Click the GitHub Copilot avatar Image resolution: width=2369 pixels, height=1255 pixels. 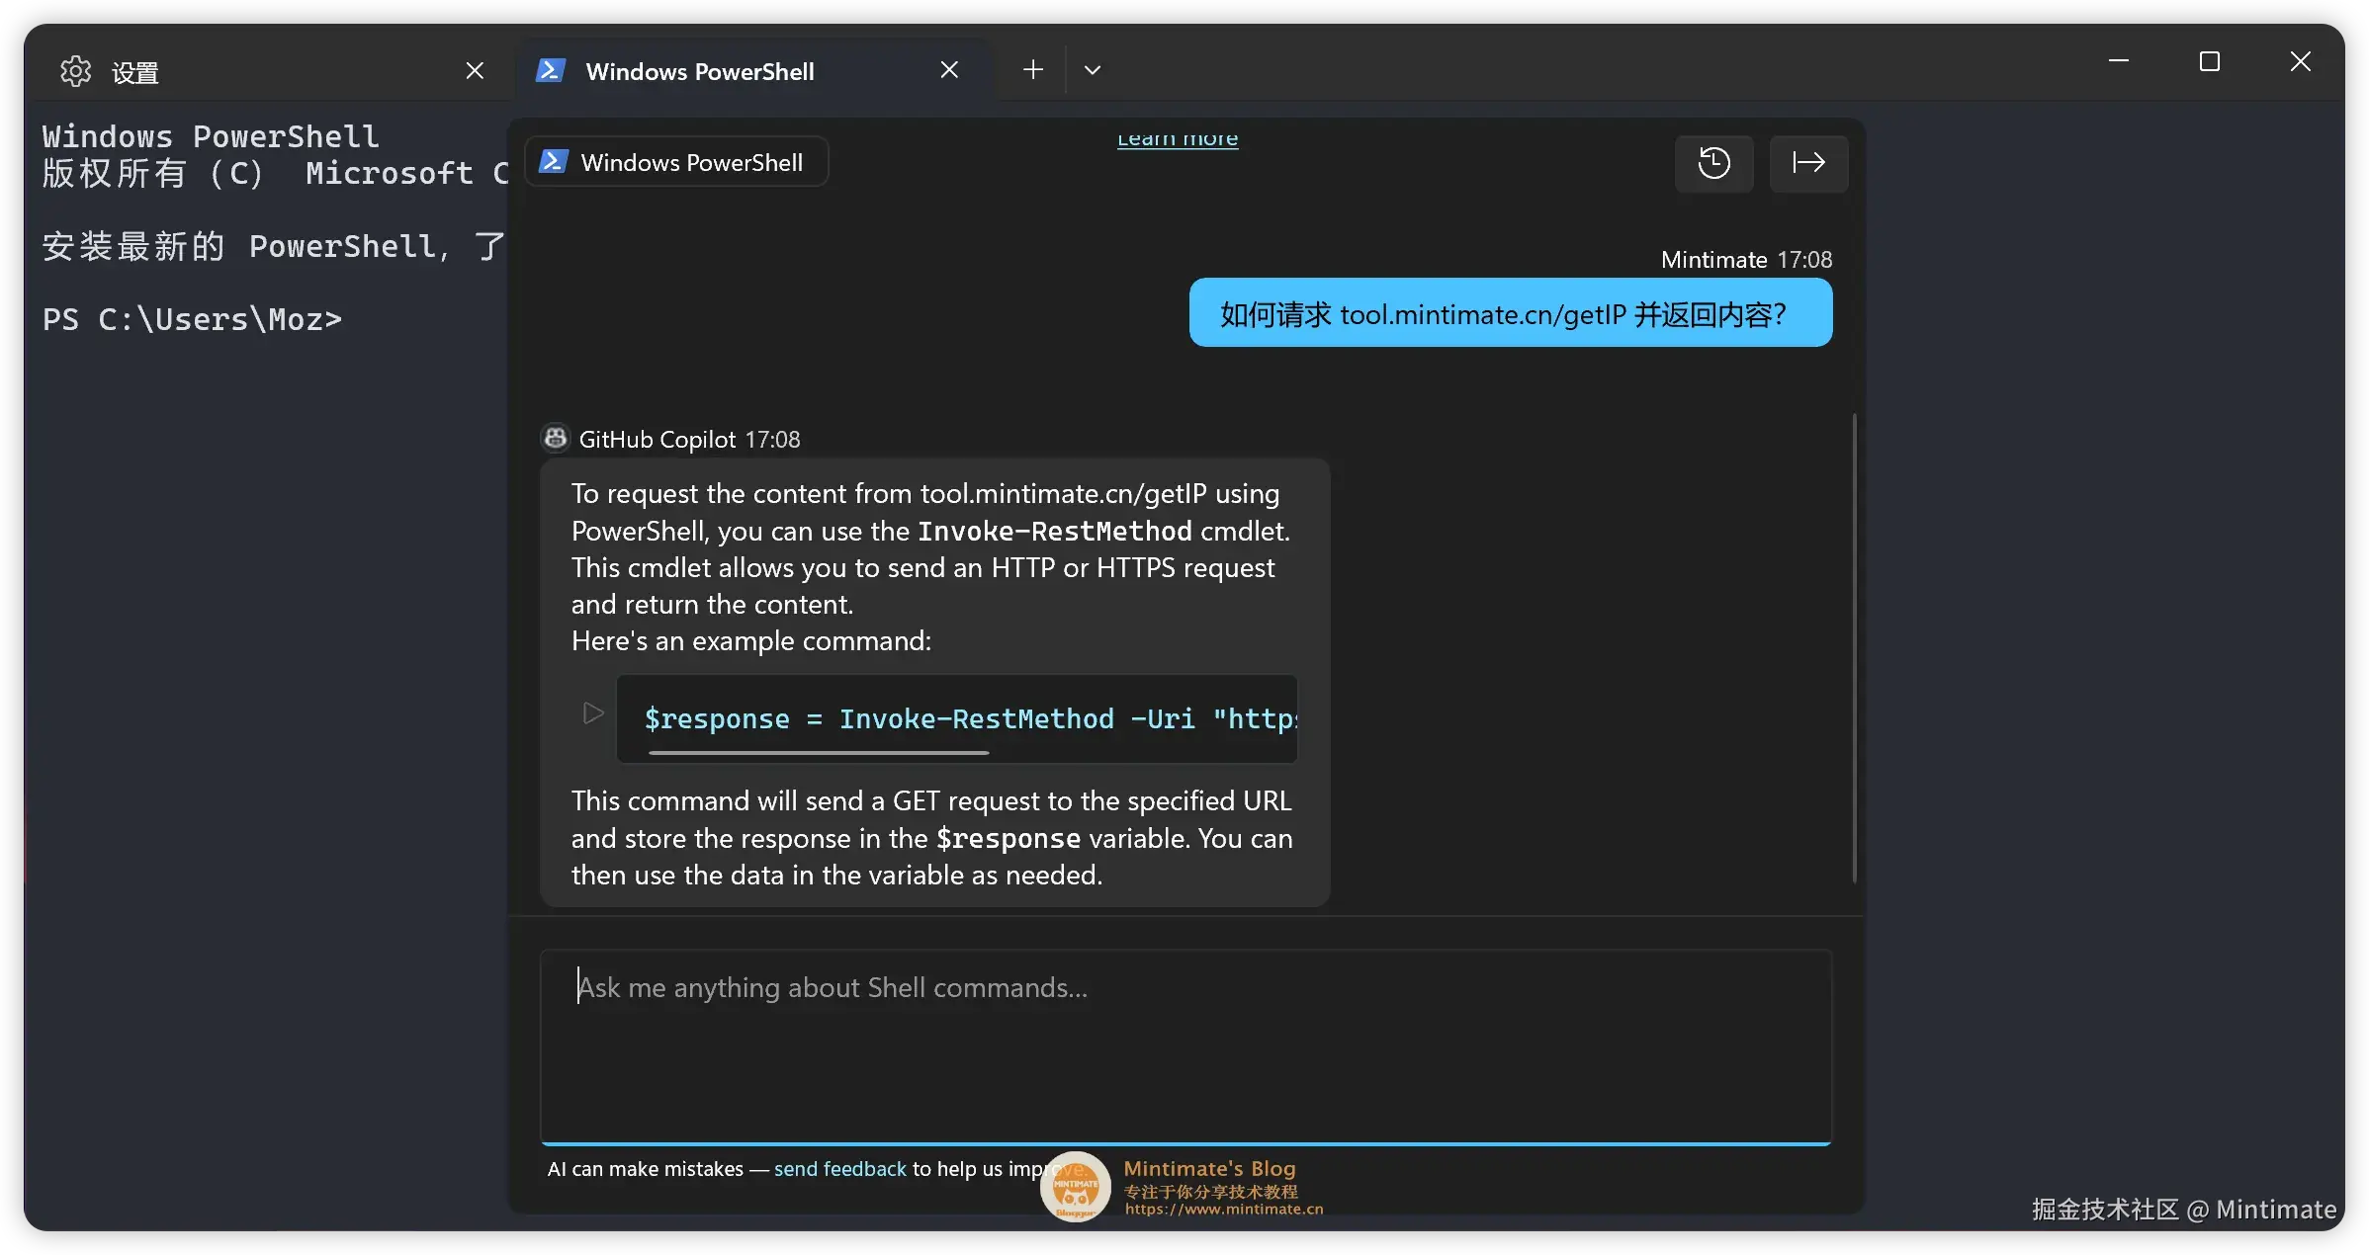[x=555, y=438]
